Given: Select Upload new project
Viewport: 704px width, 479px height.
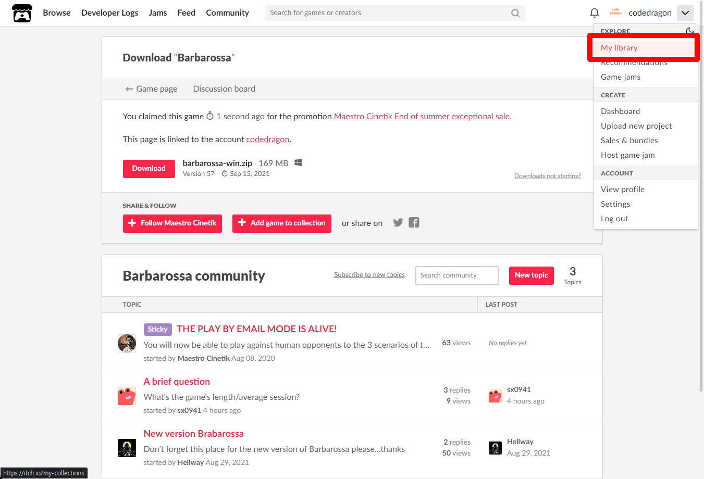Looking at the screenshot, I should pyautogui.click(x=636, y=126).
